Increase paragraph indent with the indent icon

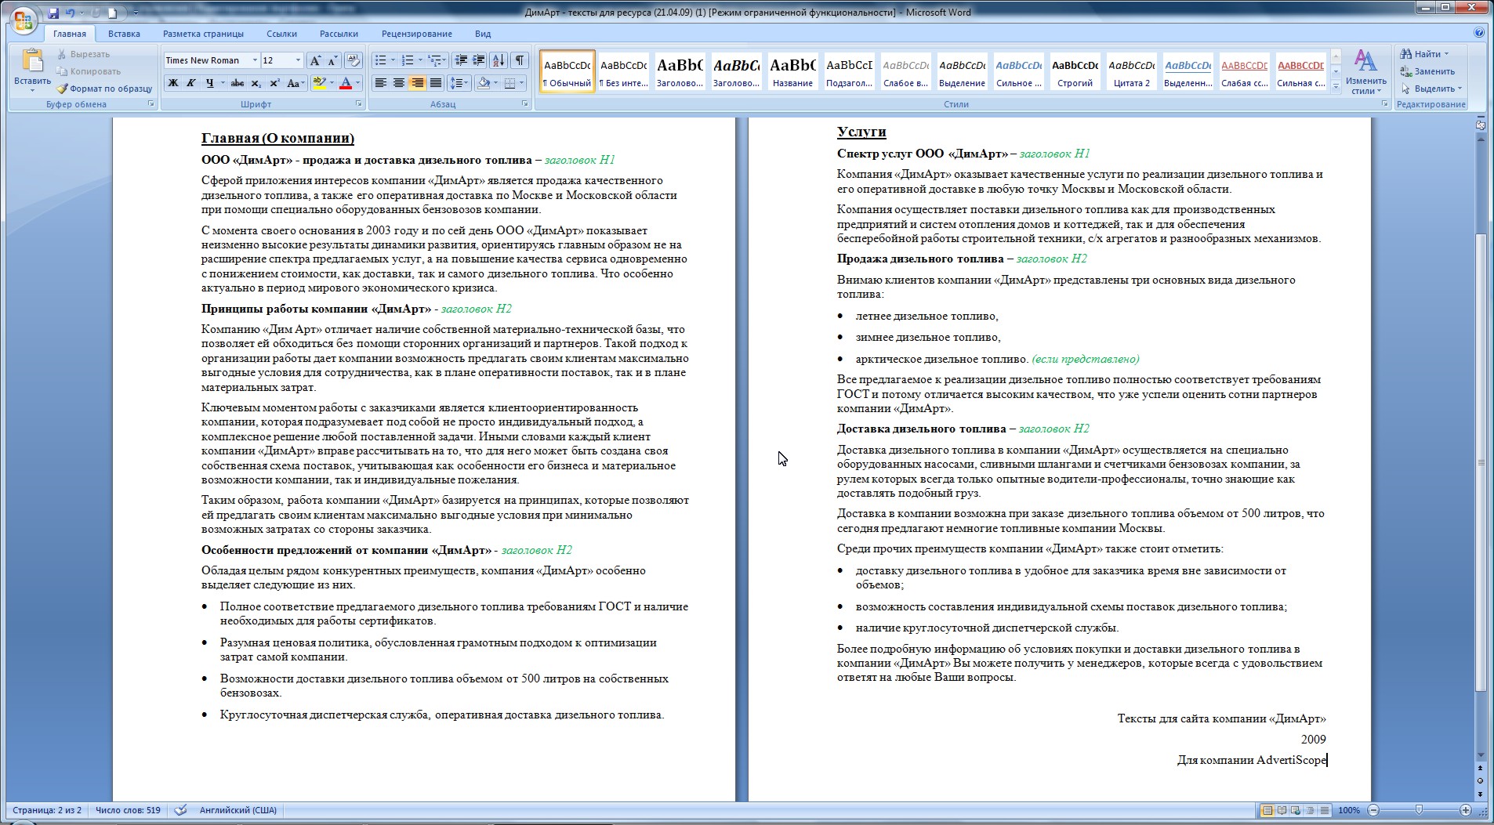point(478,60)
